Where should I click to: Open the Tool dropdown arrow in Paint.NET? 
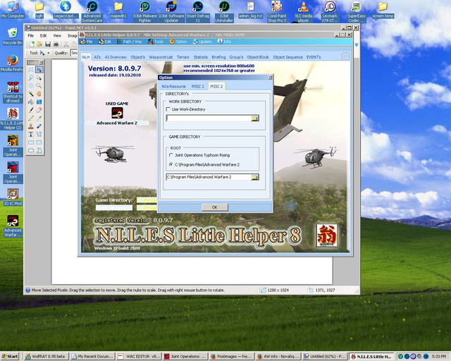(49, 53)
